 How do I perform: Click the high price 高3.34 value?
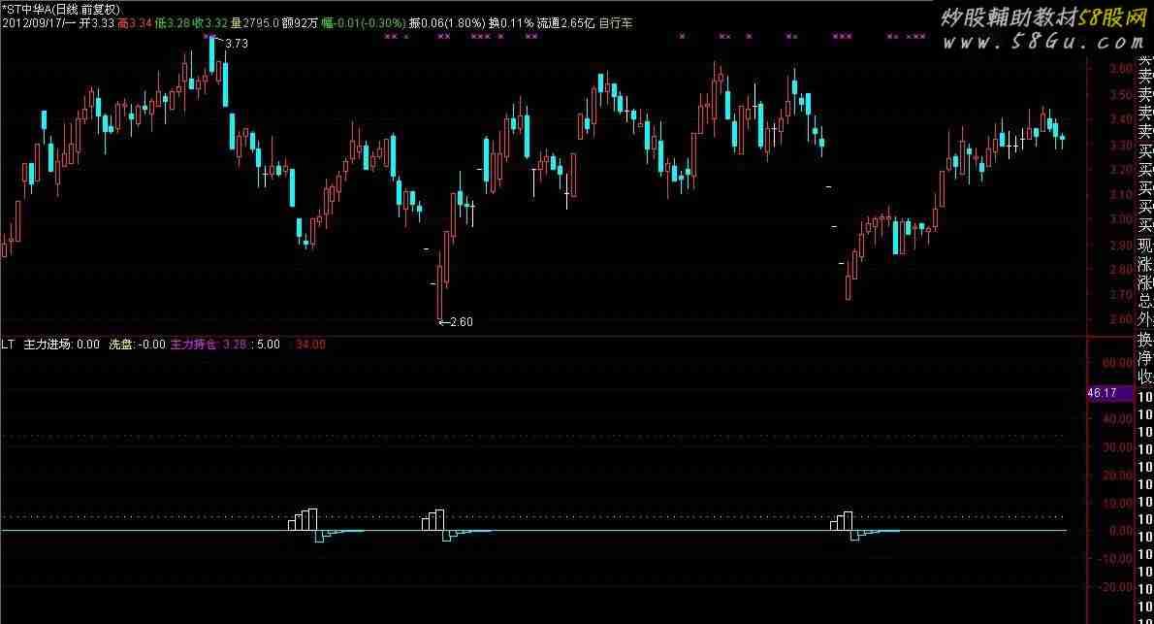(x=135, y=23)
